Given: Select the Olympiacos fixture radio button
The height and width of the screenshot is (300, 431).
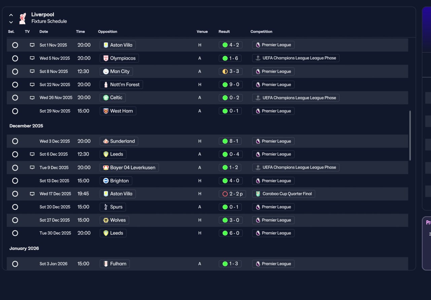Looking at the screenshot, I should tap(15, 58).
